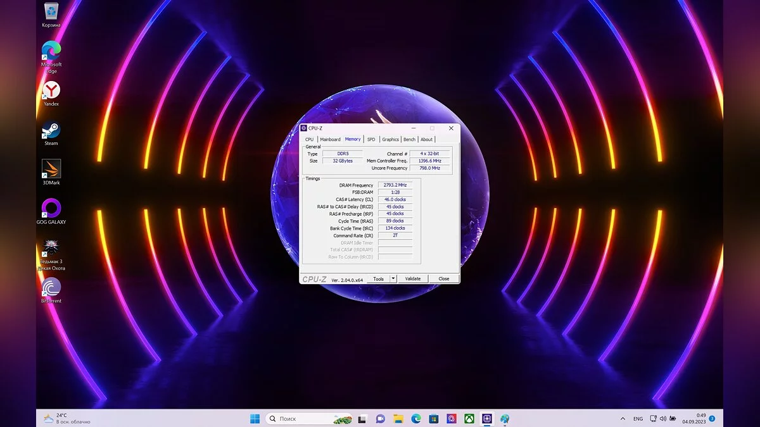The height and width of the screenshot is (427, 760).
Task: Switch to the SPD tab
Action: [371, 139]
